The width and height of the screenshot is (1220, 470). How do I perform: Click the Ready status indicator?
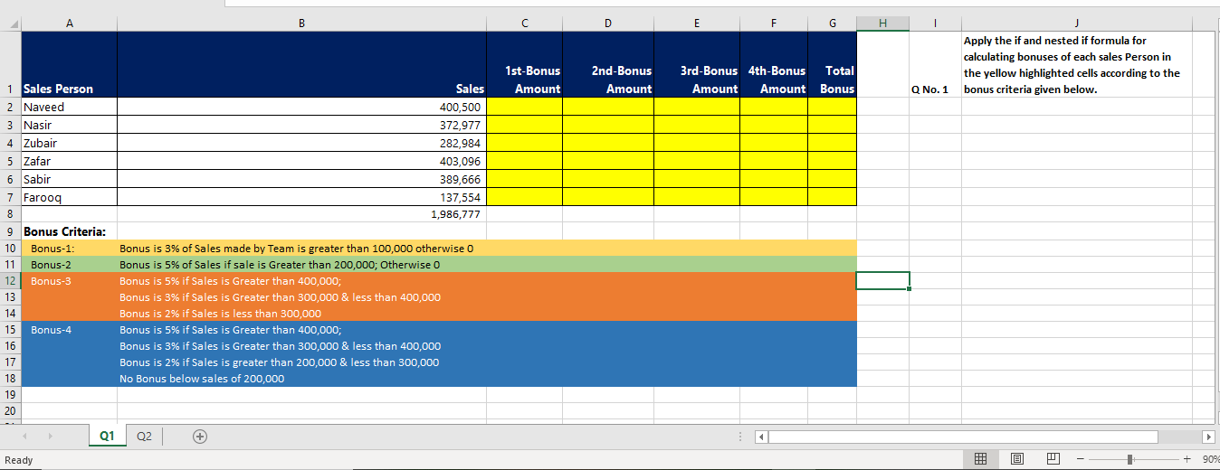pyautogui.click(x=19, y=460)
